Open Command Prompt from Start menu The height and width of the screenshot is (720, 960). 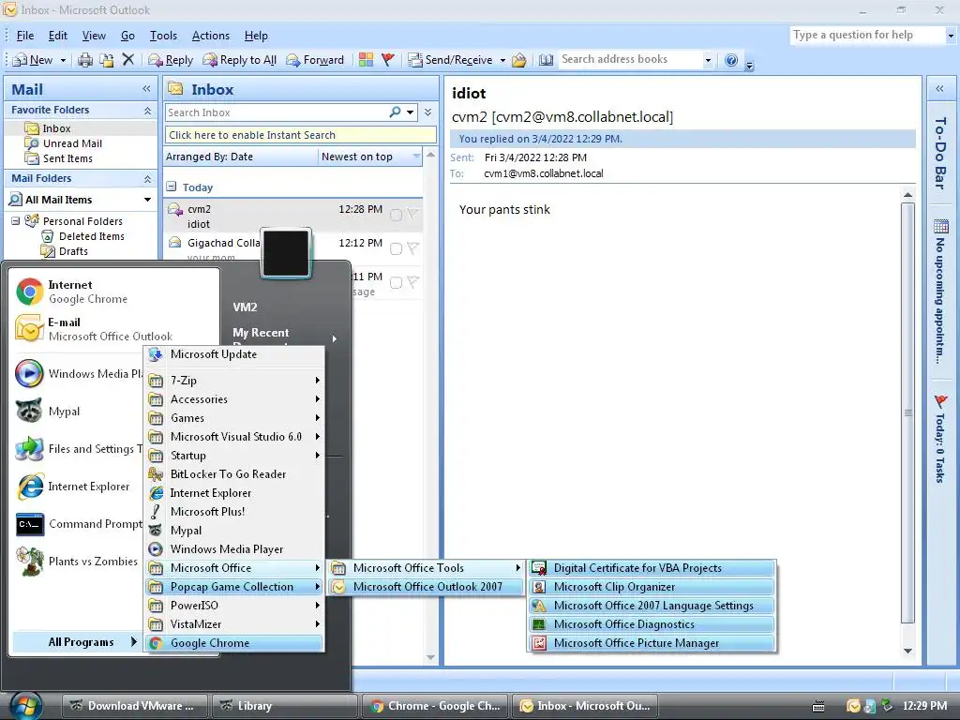79,524
